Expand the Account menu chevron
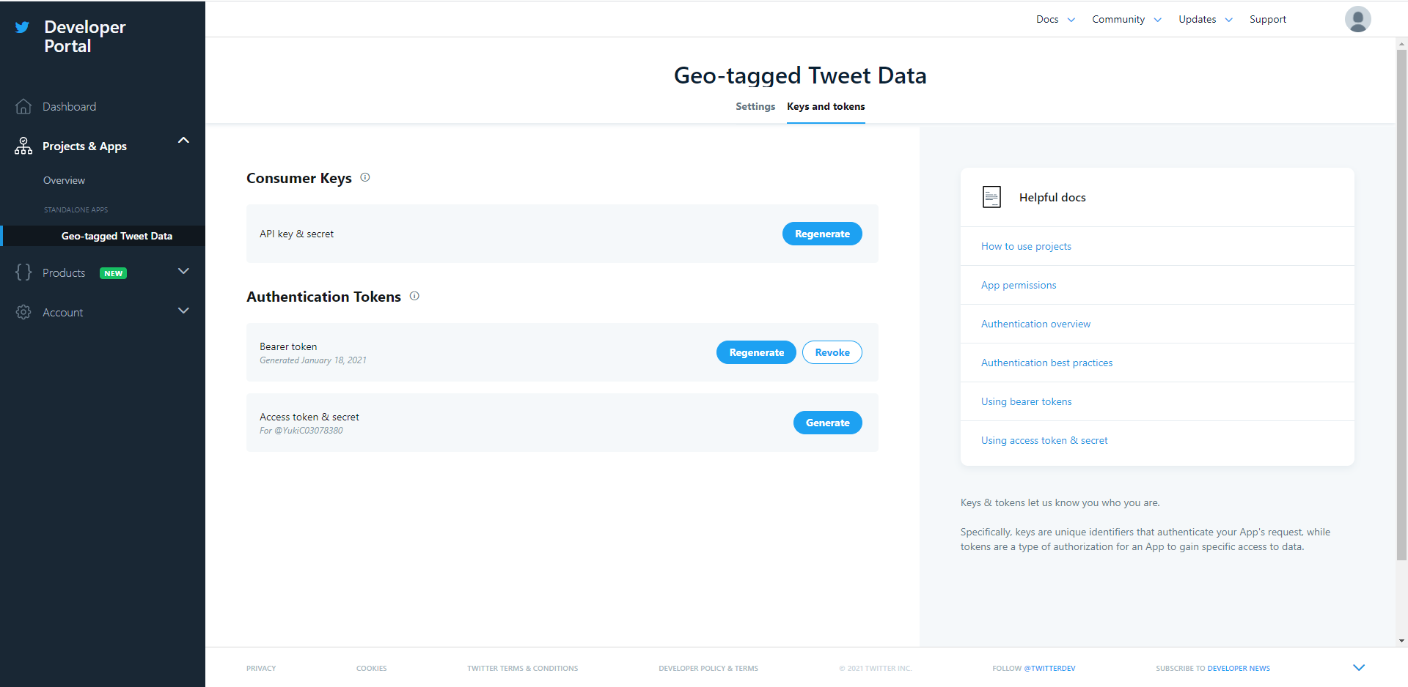Image resolution: width=1408 pixels, height=687 pixels. (183, 311)
